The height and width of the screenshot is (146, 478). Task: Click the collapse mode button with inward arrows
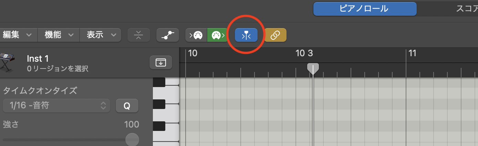pyautogui.click(x=138, y=35)
